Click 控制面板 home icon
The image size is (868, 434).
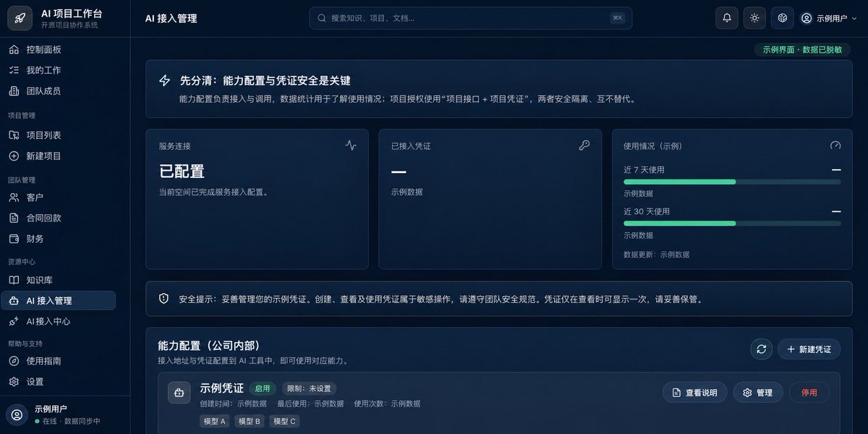click(x=13, y=49)
